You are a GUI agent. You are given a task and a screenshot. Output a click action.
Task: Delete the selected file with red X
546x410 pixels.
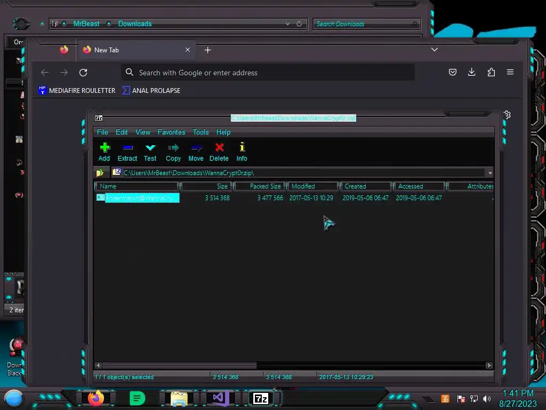(x=219, y=152)
